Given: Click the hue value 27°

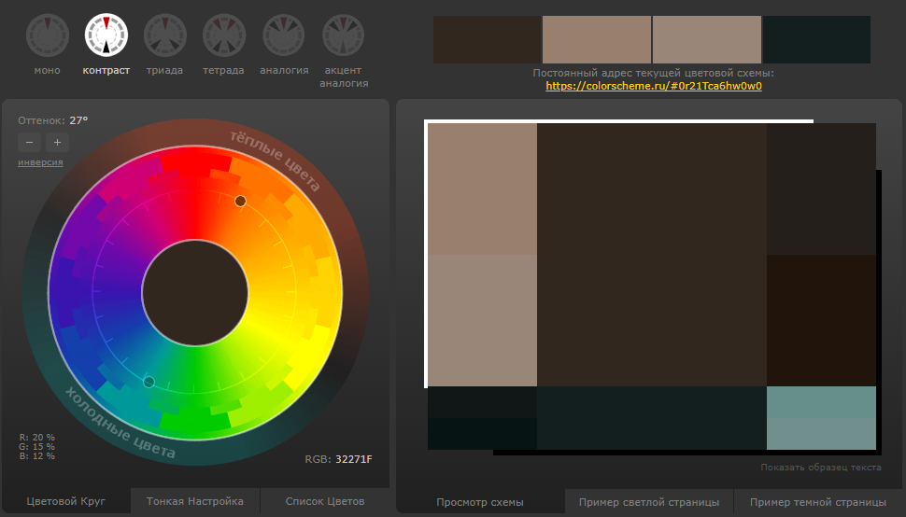Looking at the screenshot, I should (78, 120).
